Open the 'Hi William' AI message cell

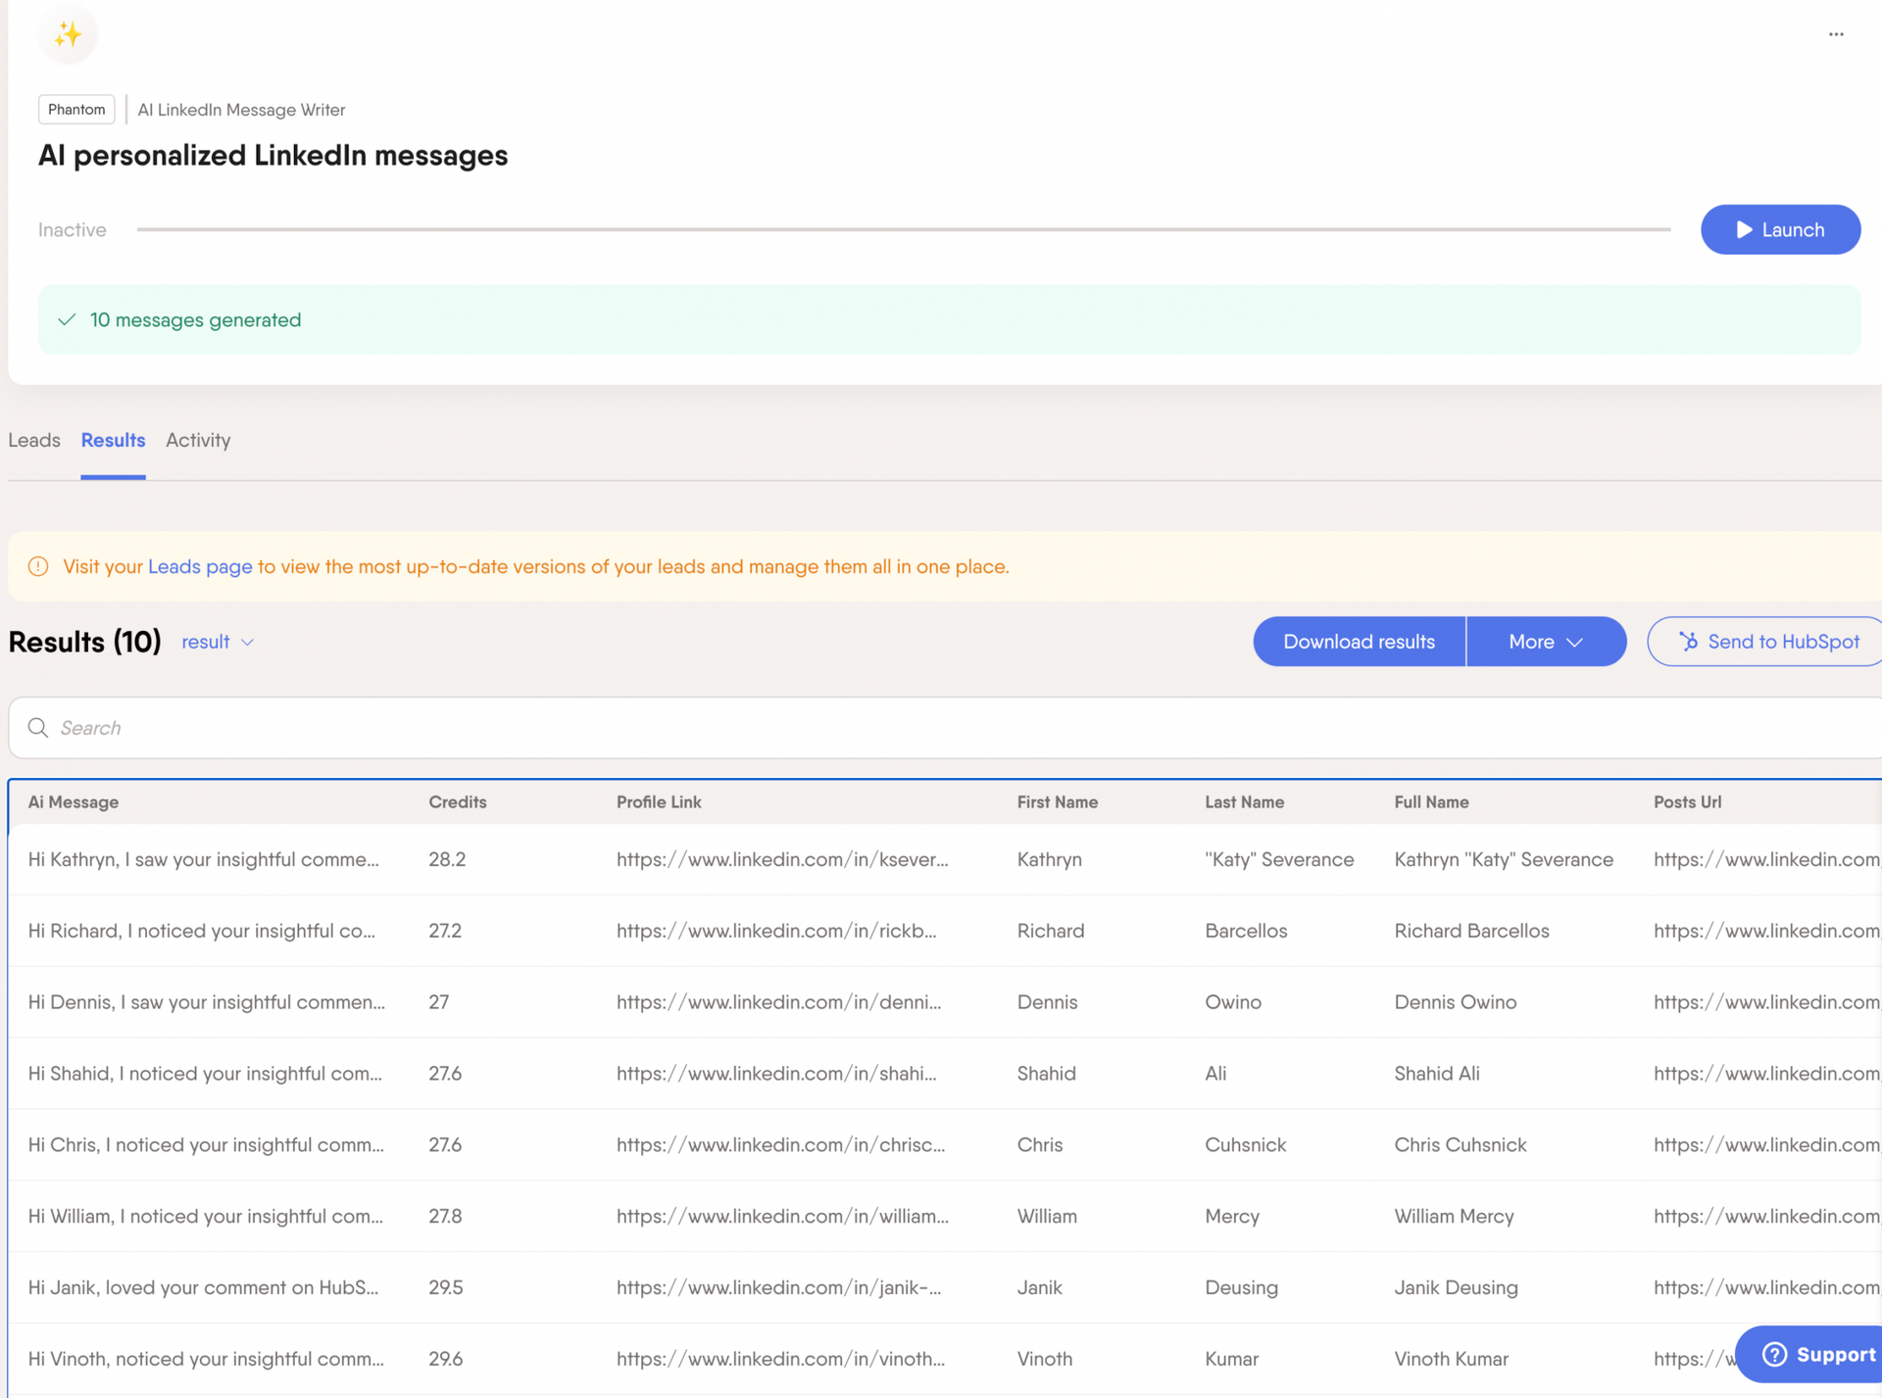[206, 1216]
